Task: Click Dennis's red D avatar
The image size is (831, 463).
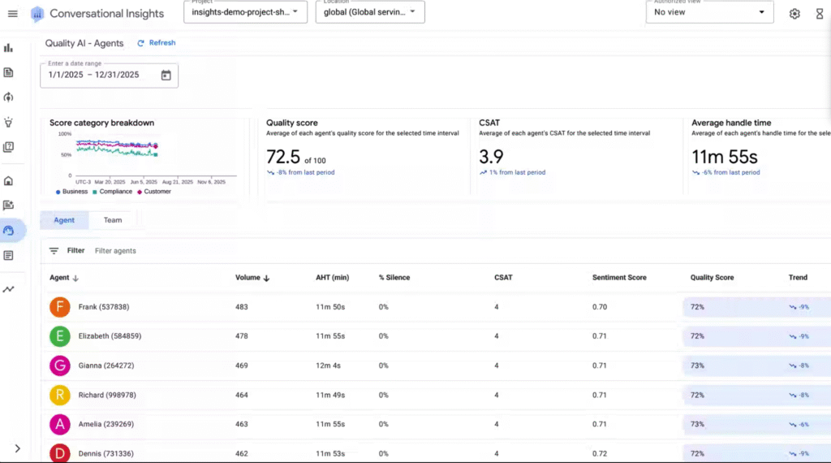Action: point(60,453)
